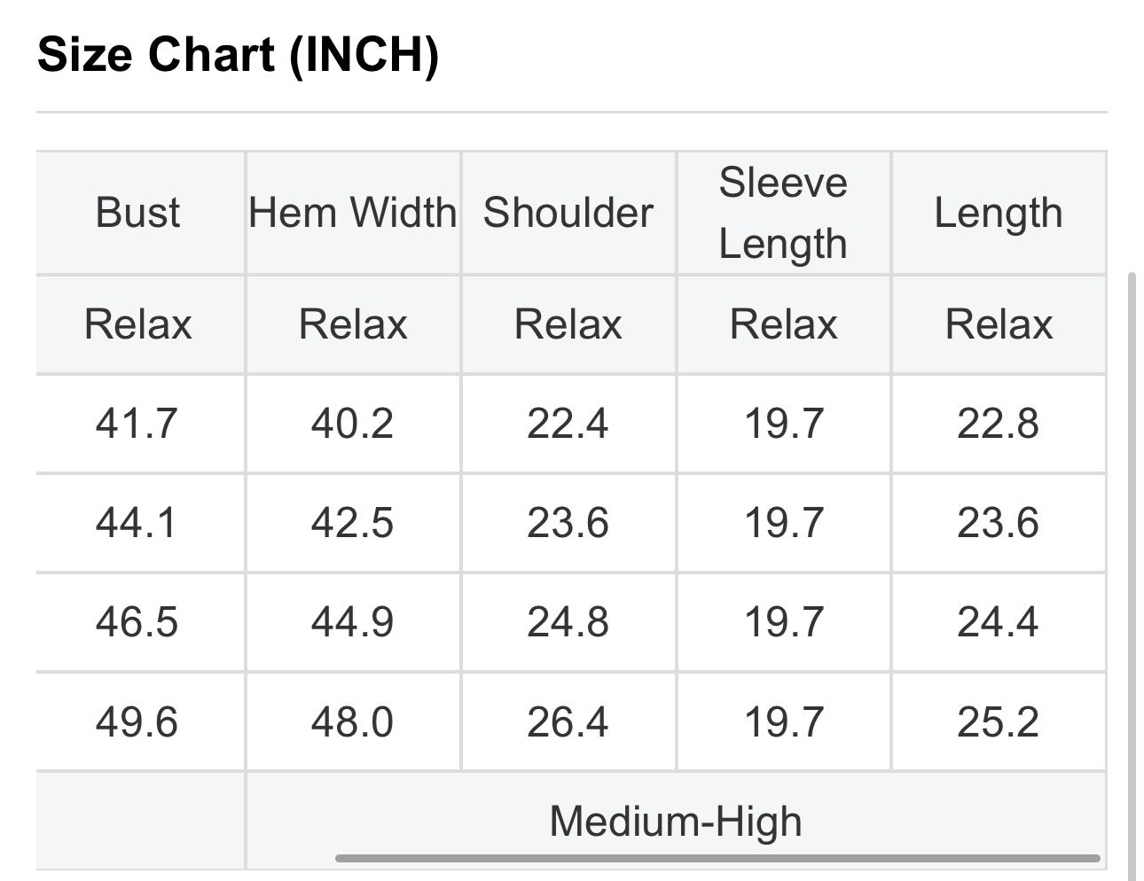Click the length value 22.8
Viewport: 1144px width, 881px height.
click(998, 424)
